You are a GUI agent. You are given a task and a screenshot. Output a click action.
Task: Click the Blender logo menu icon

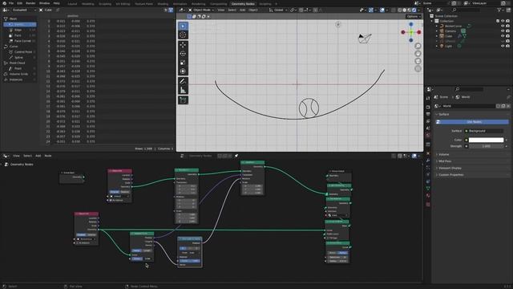[4, 3]
